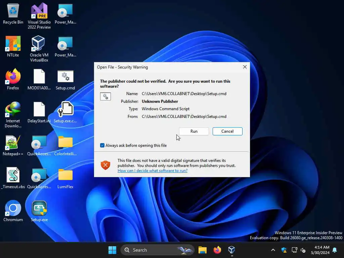Select the Notepad++ desktop shortcut

(13, 145)
